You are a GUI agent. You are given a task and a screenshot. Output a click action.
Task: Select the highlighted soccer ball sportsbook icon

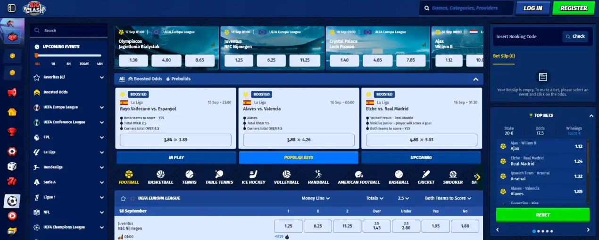pyautogui.click(x=12, y=201)
